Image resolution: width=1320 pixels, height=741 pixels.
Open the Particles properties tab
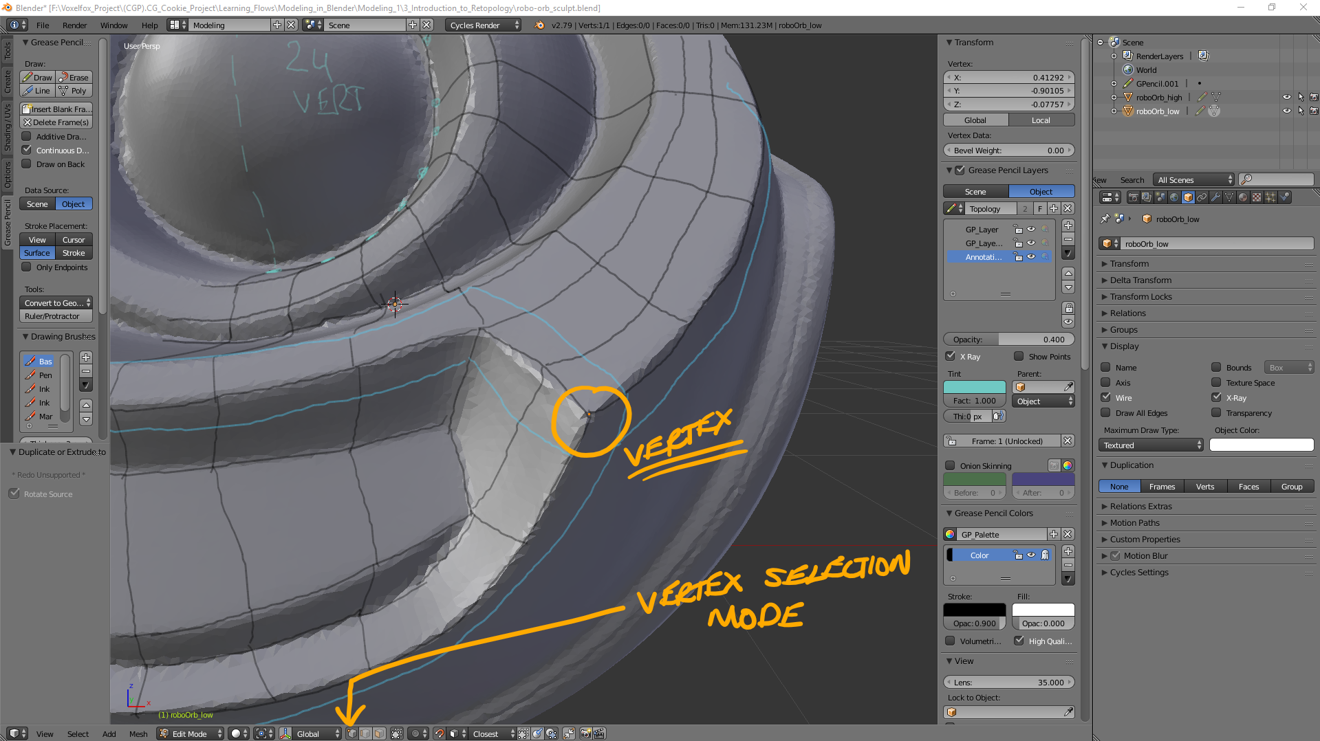[1270, 197]
